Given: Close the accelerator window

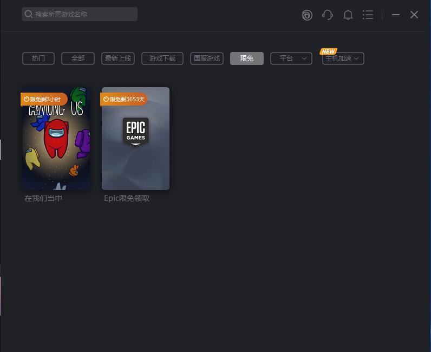Looking at the screenshot, I should pyautogui.click(x=414, y=15).
